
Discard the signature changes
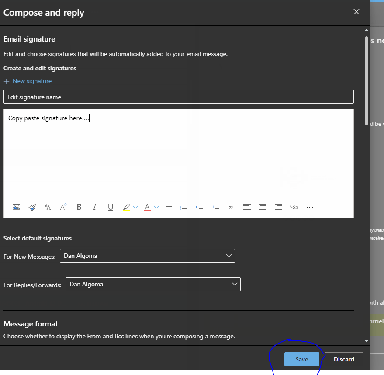pos(344,359)
